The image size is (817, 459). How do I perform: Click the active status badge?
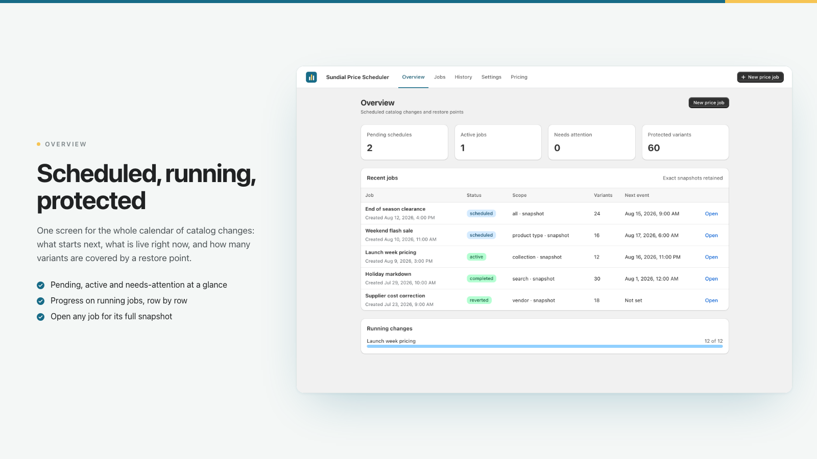tap(476, 257)
